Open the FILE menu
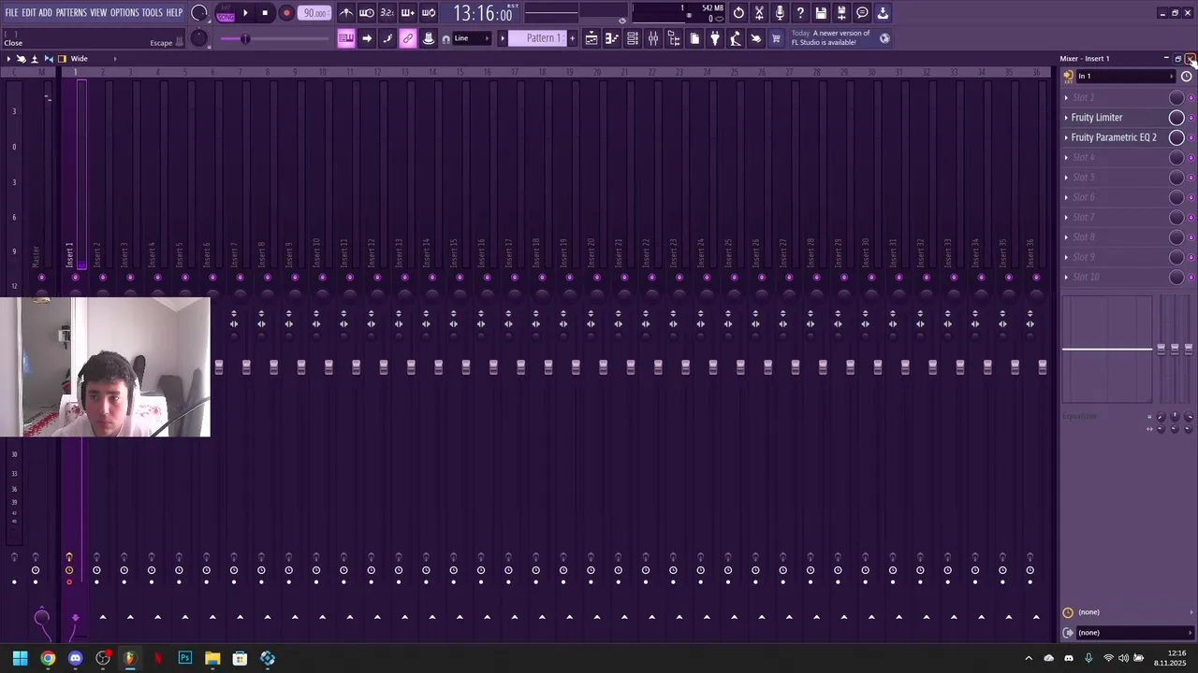This screenshot has width=1198, height=673. tap(11, 13)
